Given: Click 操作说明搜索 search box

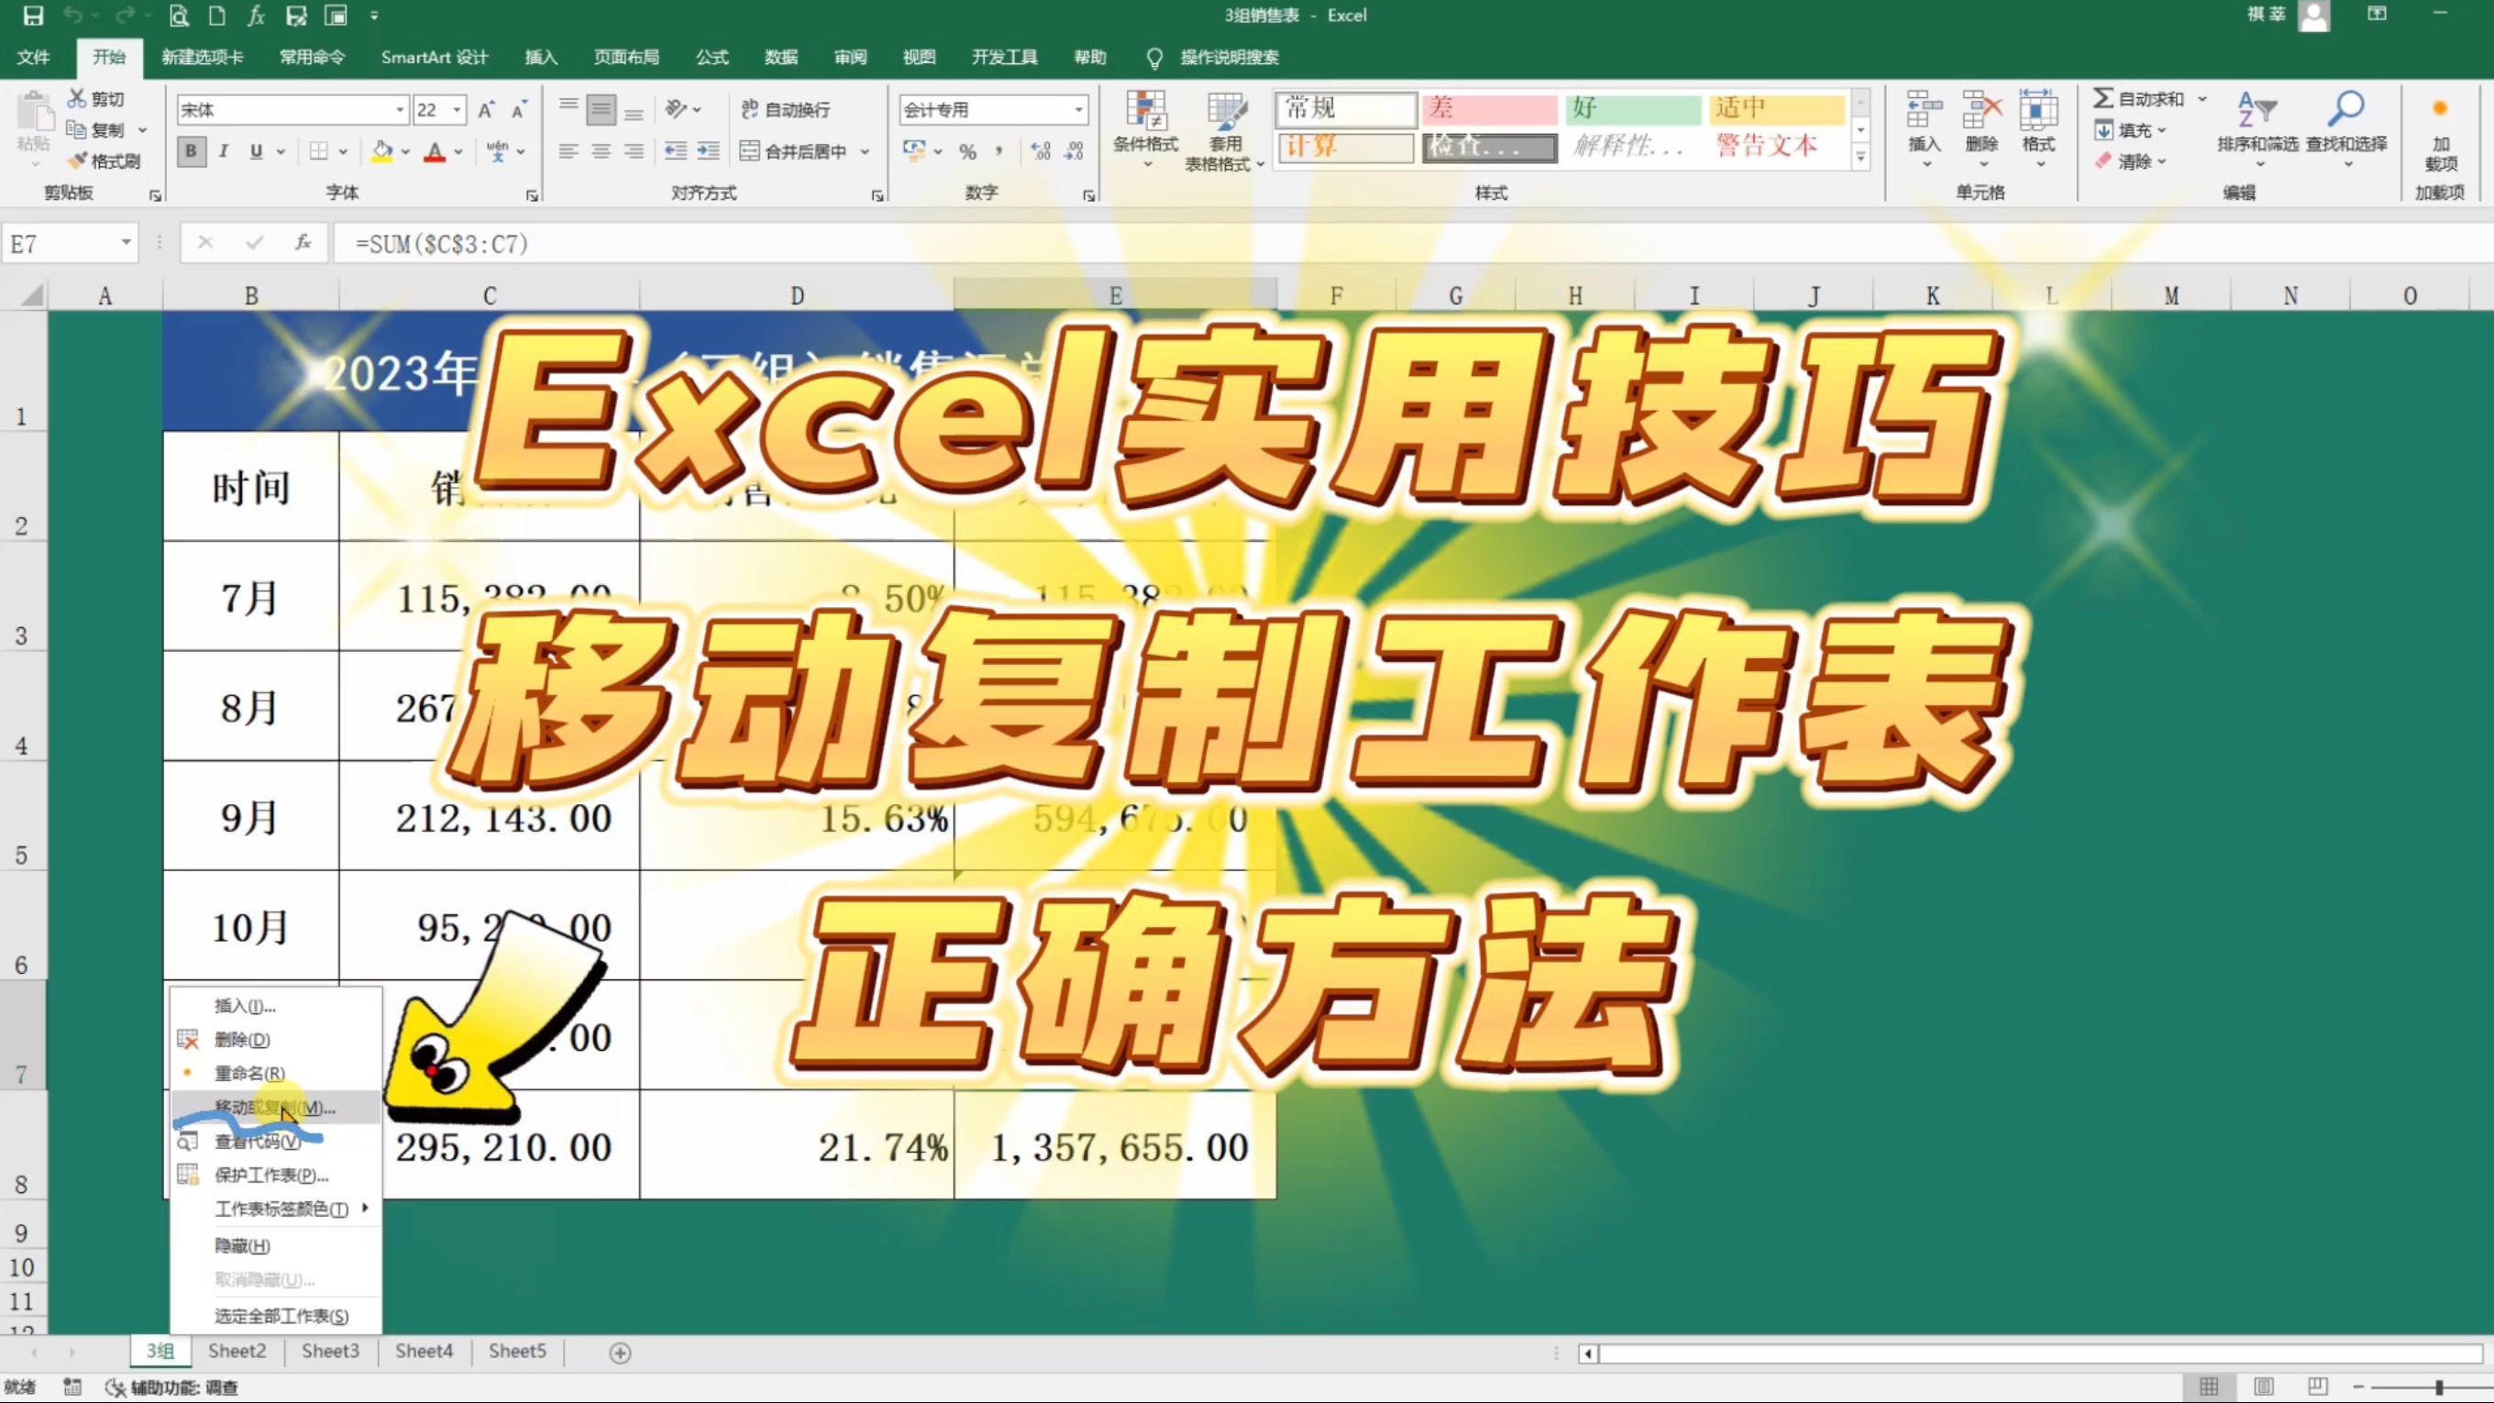Looking at the screenshot, I should pos(1229,57).
